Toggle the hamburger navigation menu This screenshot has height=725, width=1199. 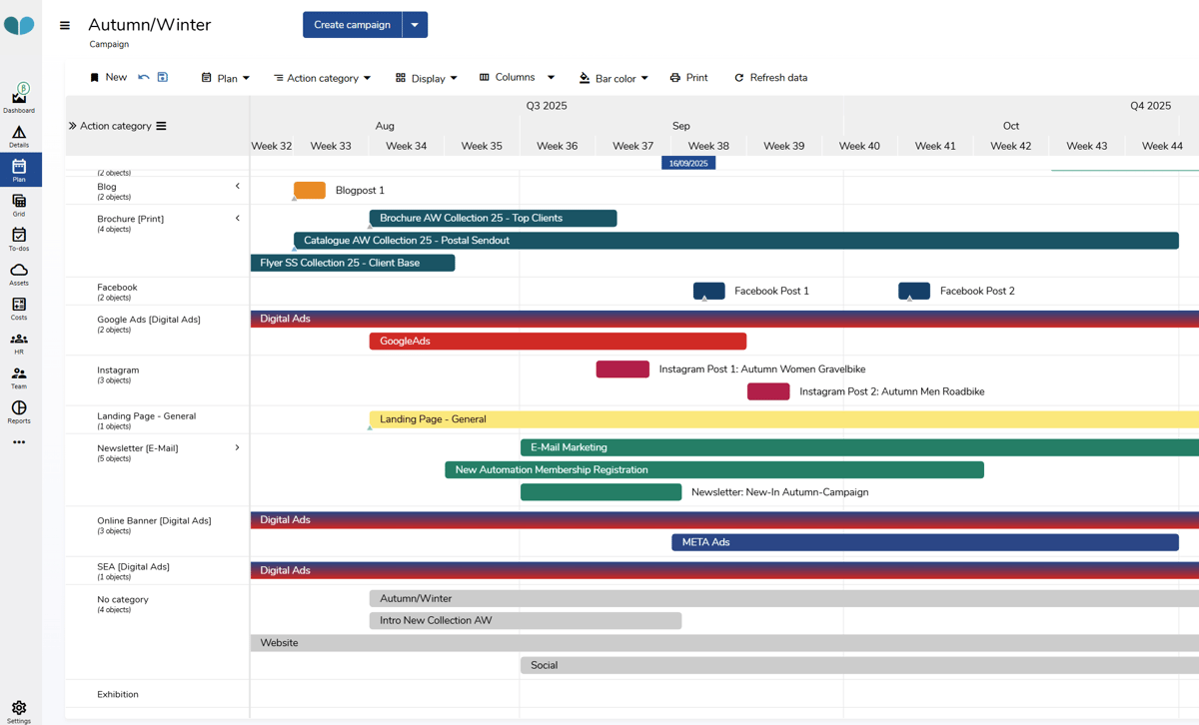[x=65, y=26]
